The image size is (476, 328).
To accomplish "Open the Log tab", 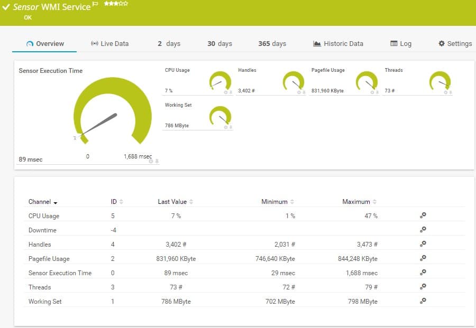I will tap(401, 44).
